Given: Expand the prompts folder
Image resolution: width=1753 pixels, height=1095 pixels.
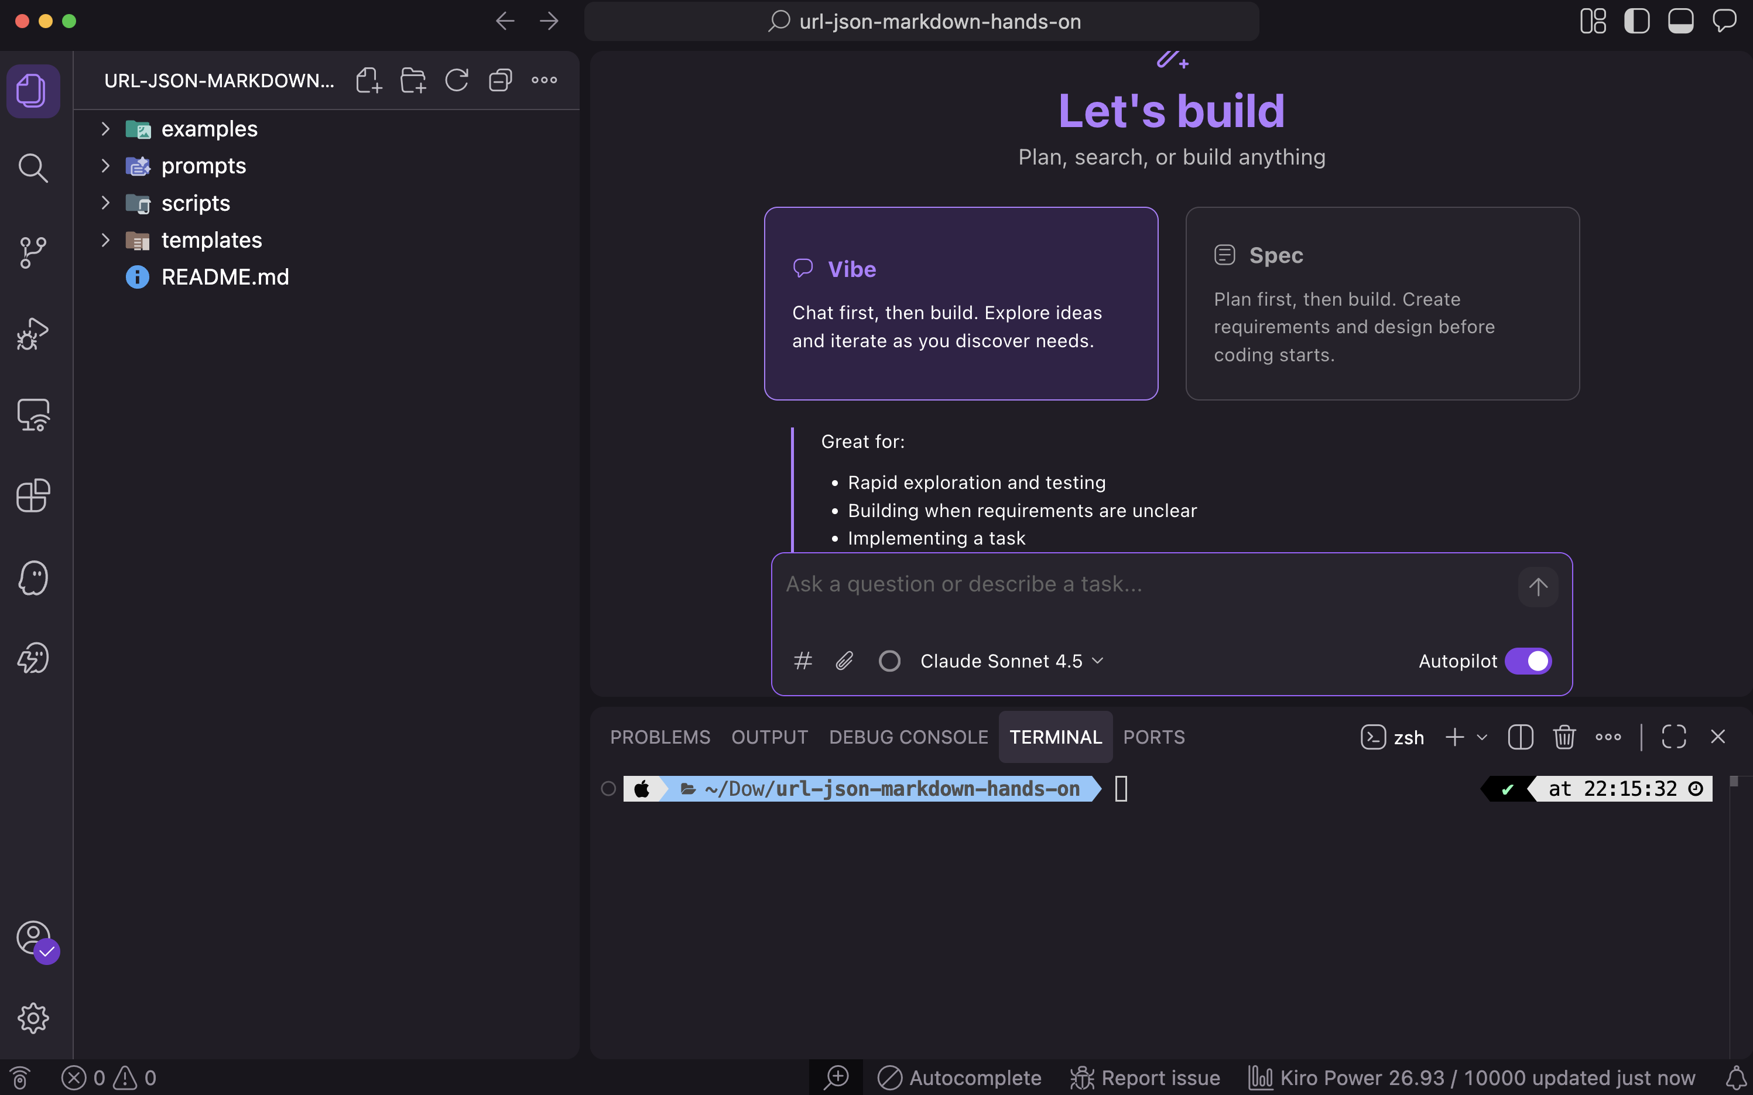Looking at the screenshot, I should coord(105,166).
